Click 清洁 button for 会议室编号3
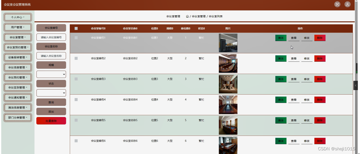Image resolution: width=360 pixels, height=154 pixels. [x=281, y=79]
